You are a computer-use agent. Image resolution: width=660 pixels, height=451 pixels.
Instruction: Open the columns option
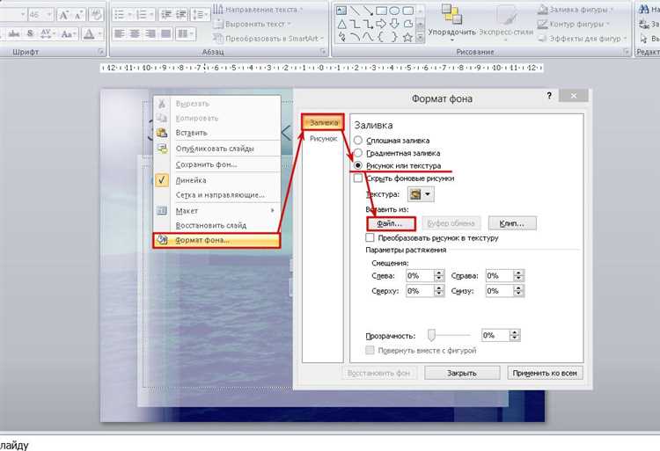click(x=185, y=33)
